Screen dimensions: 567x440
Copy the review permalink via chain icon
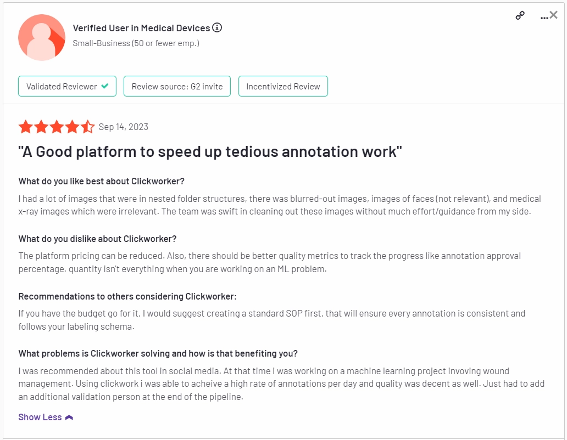[x=520, y=16]
